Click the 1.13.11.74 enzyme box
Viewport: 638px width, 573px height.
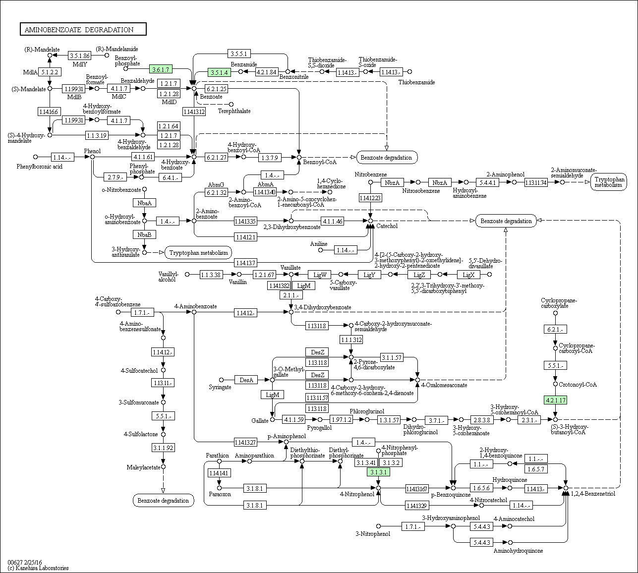(536, 182)
